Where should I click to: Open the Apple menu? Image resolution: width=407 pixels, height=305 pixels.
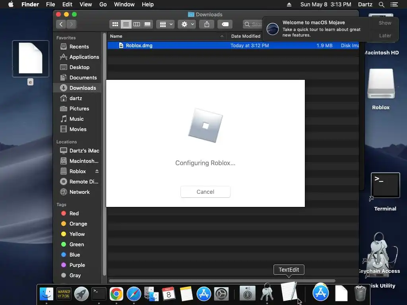[x=11, y=4]
